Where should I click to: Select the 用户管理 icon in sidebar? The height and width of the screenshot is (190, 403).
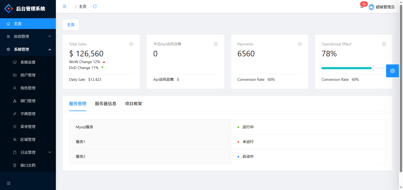15,75
